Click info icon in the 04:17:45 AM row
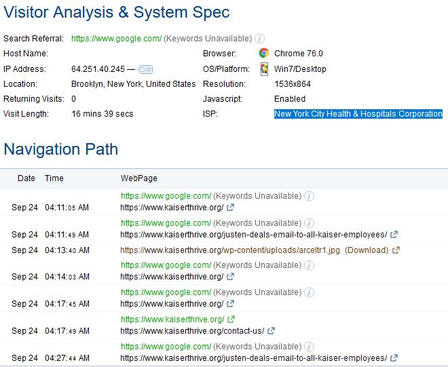 [x=309, y=292]
